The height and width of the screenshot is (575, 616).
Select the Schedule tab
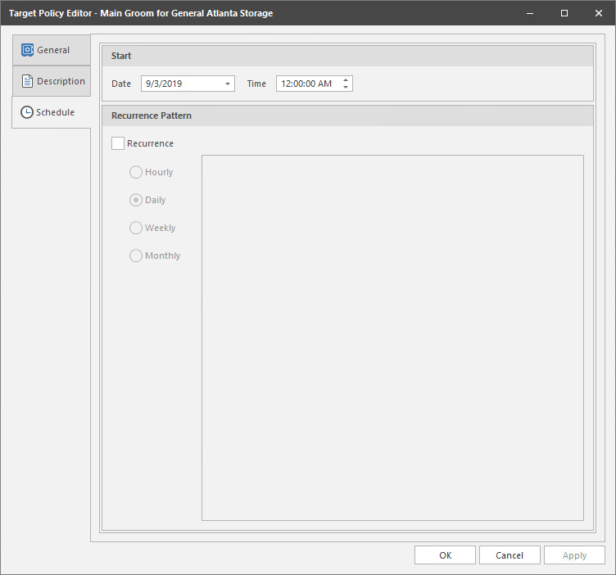[52, 112]
